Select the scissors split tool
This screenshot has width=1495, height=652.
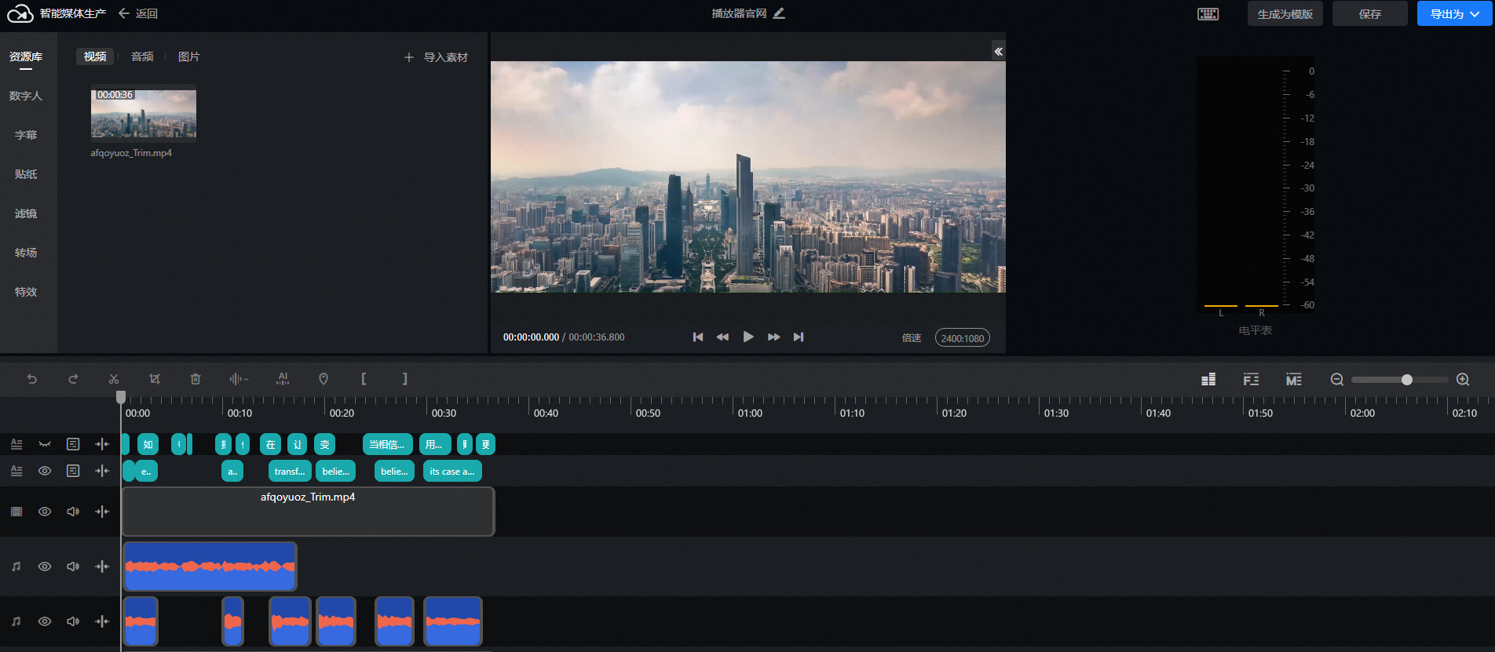pos(114,379)
